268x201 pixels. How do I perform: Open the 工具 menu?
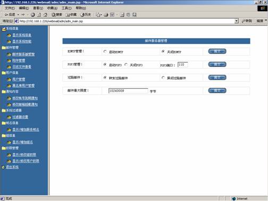click(x=66, y=8)
